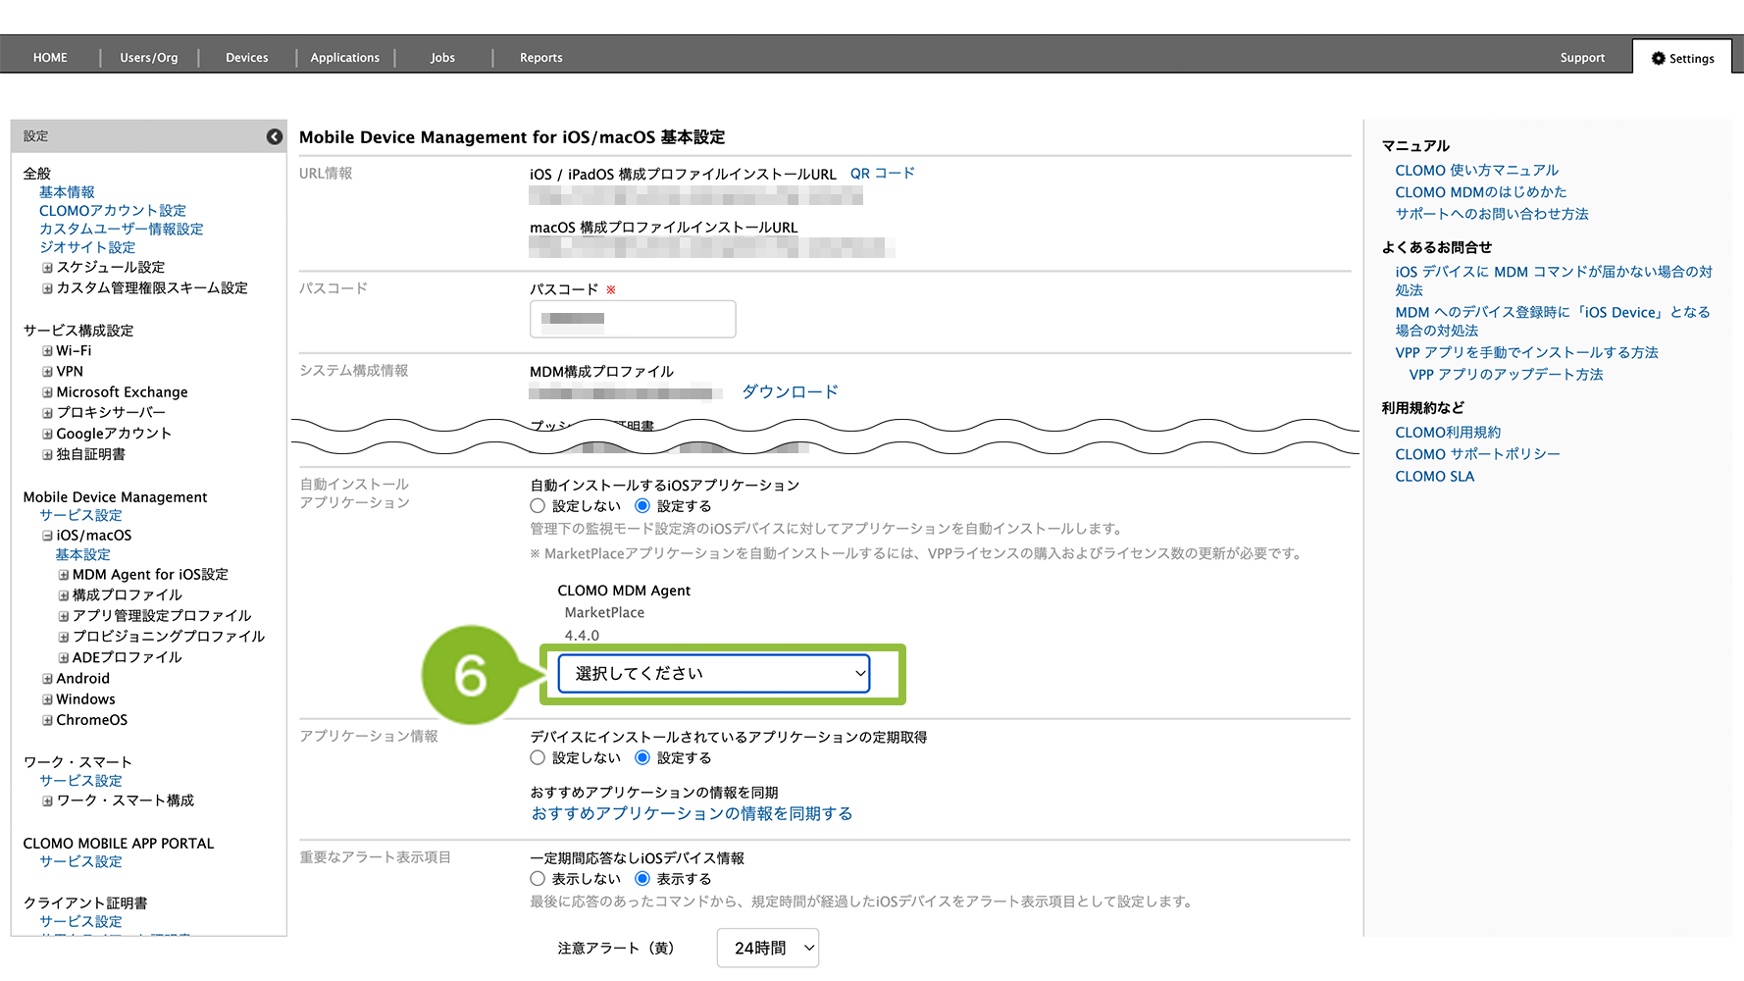The width and height of the screenshot is (1744, 981).
Task: Expand the 構成プロファイル plus icon
Action: [x=64, y=595]
